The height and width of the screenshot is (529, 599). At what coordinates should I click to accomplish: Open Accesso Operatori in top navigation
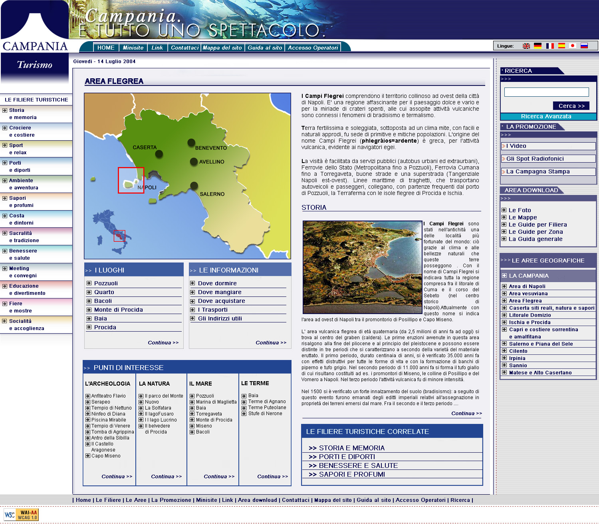pos(313,48)
